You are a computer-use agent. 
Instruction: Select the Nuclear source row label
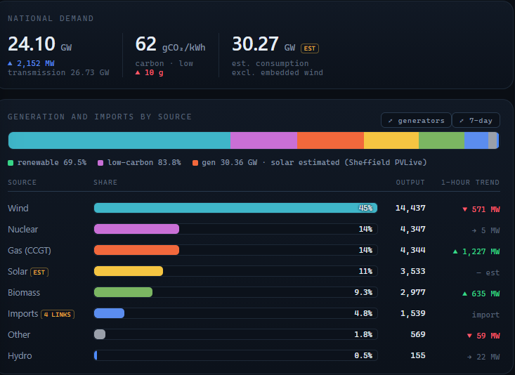[23, 229]
